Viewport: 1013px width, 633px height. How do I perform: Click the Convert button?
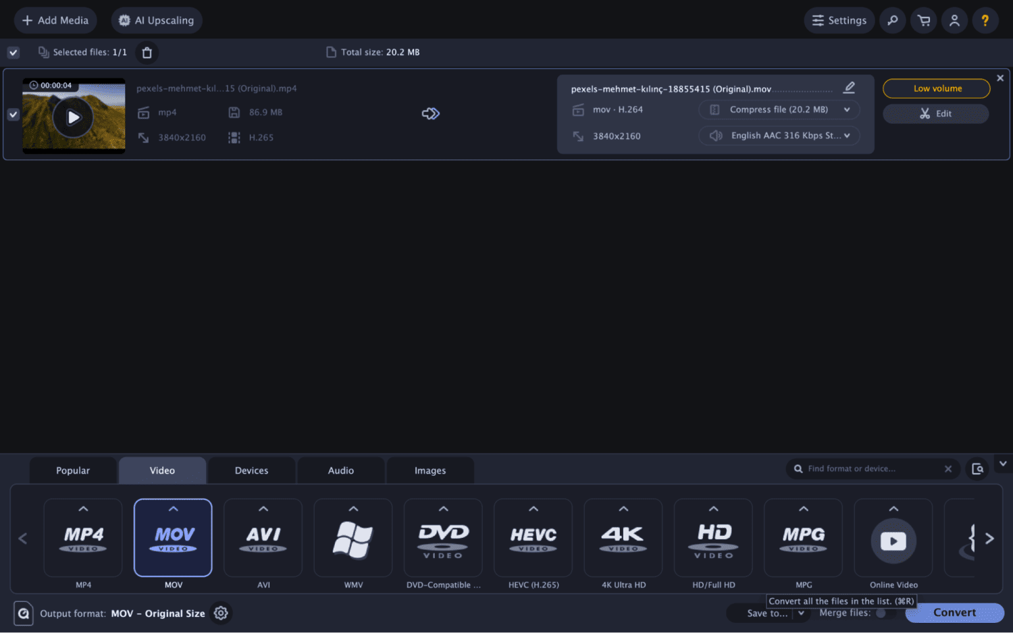(x=954, y=612)
